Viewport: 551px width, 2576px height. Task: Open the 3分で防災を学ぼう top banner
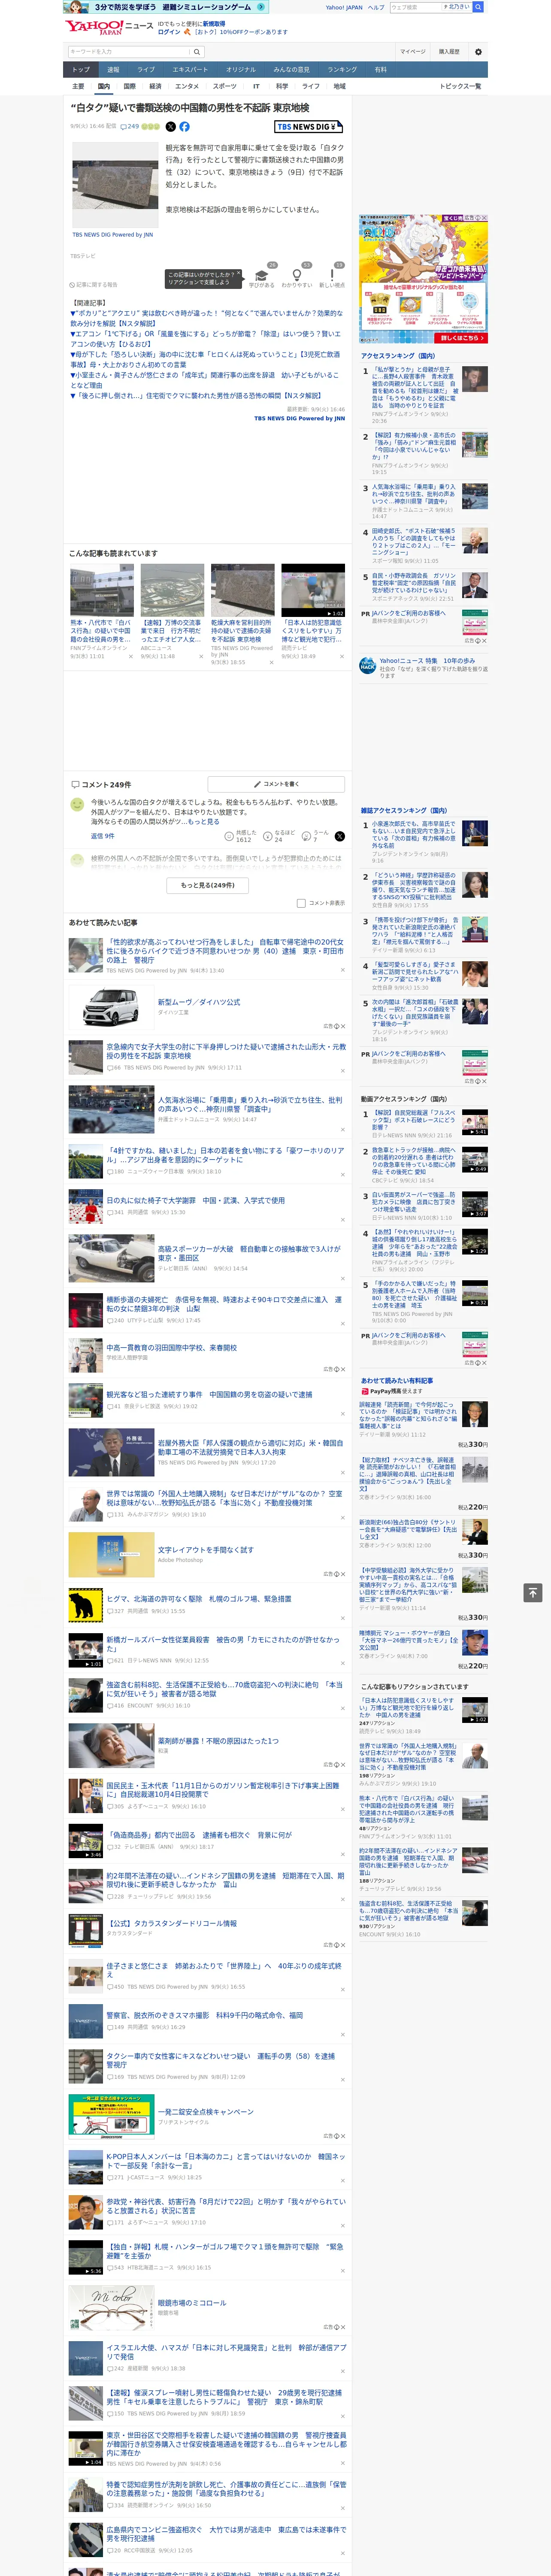click(x=166, y=7)
